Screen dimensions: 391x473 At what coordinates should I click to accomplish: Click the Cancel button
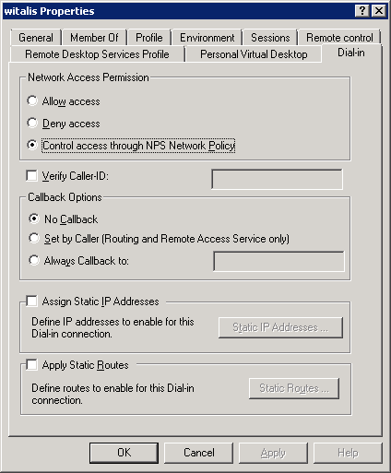[x=198, y=453]
